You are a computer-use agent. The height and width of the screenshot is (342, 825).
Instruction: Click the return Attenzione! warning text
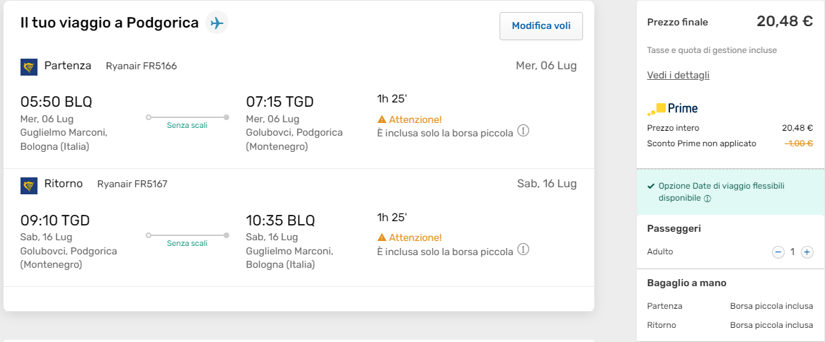[415, 237]
